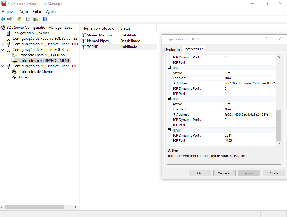Click the Protocolos para DEVELOPMENT icon
Screen dimensions: 287x217
14,61
